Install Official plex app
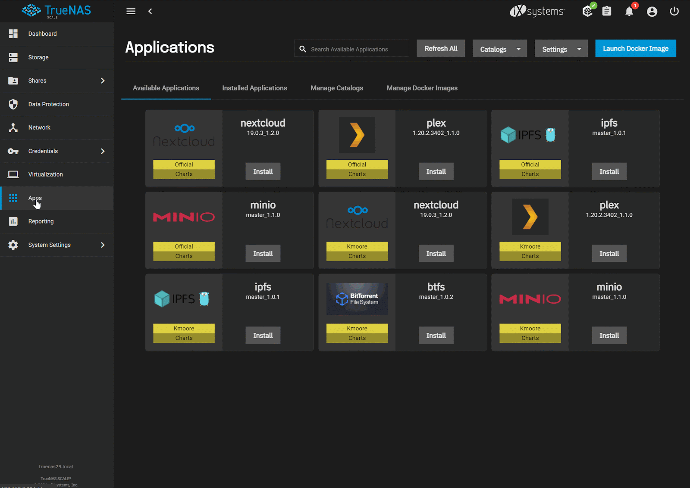Screen dimensions: 690x488 [x=436, y=171]
